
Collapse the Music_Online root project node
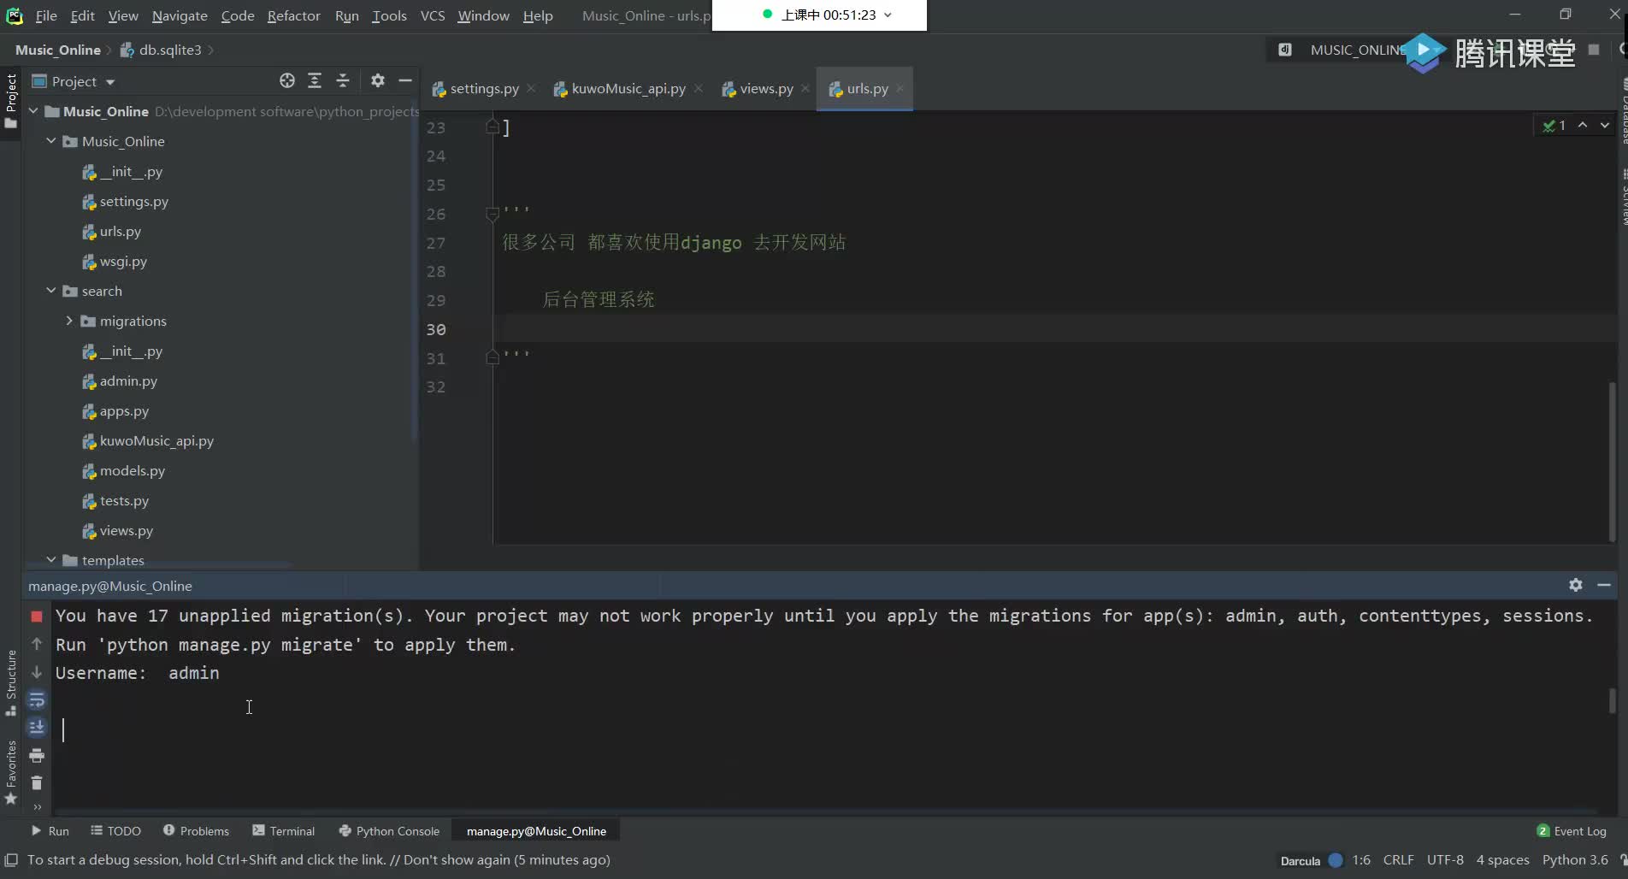[33, 111]
